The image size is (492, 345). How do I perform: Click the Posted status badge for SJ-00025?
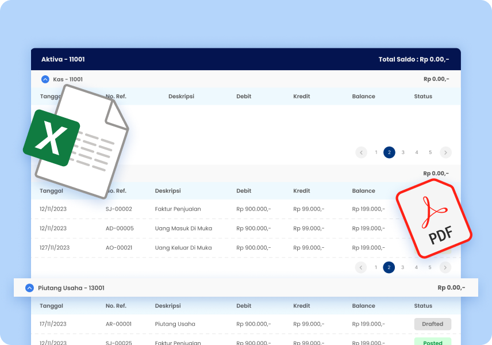(x=433, y=341)
